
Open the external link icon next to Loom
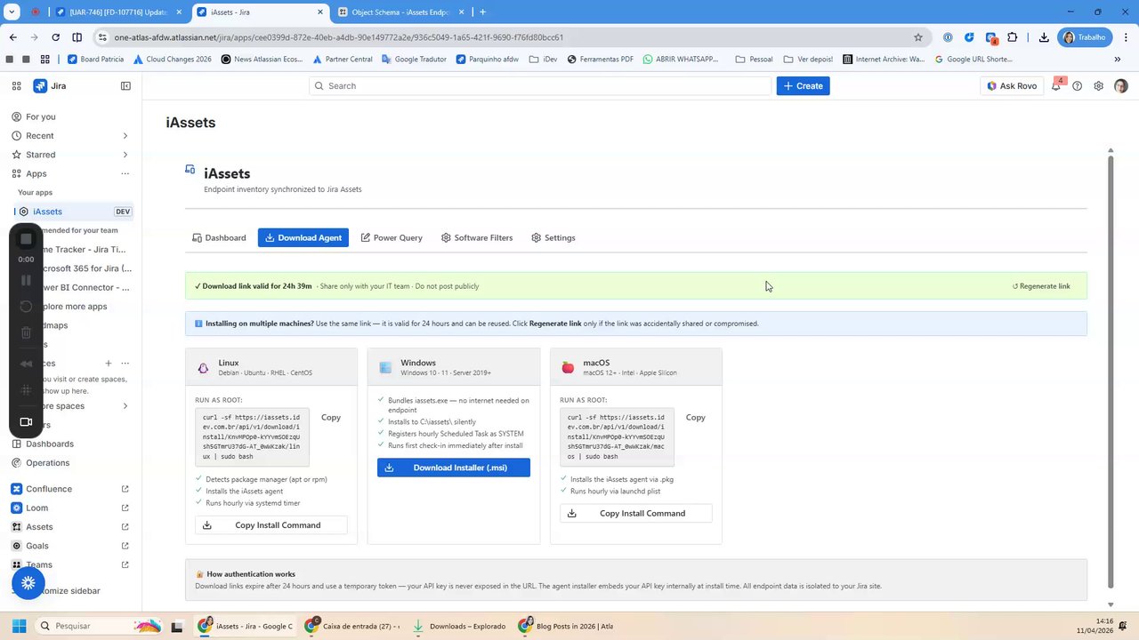(125, 508)
